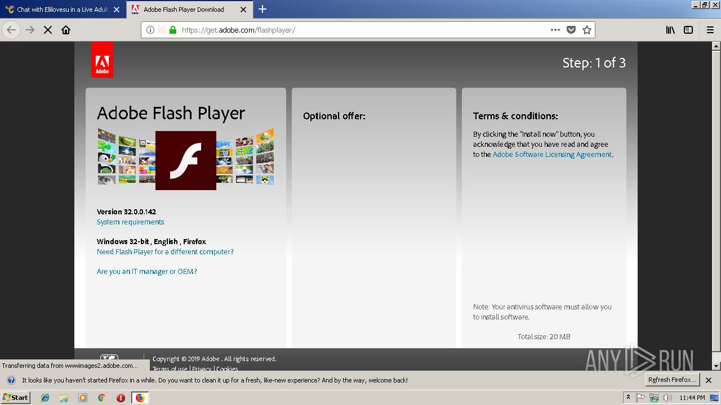
Task: Click the 11:44 PM clock
Action: (692, 398)
